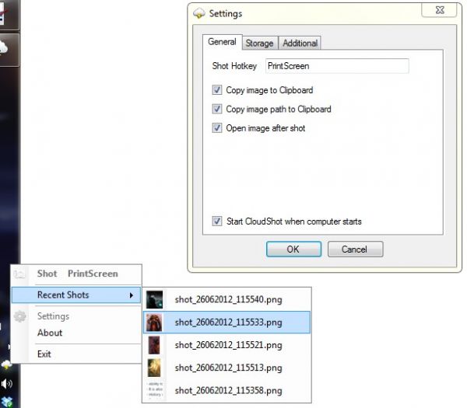Screen dimensions: 467x408
Task: Click thumbnail of shot 115358
Action: point(155,390)
